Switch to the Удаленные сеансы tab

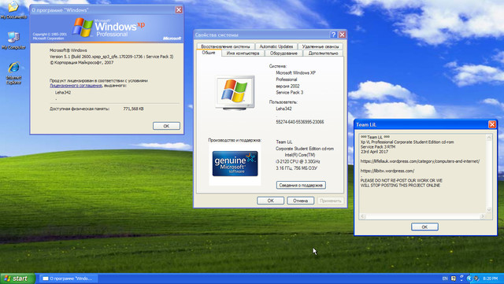321,46
